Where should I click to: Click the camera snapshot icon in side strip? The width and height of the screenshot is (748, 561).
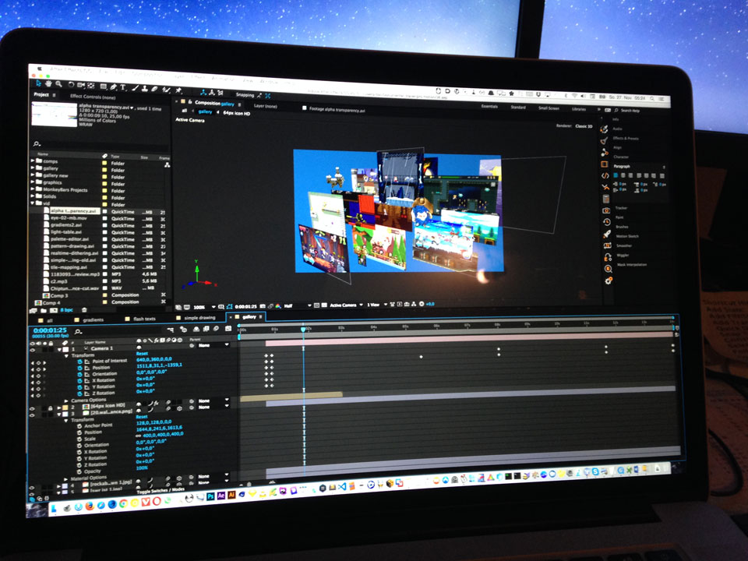606,210
